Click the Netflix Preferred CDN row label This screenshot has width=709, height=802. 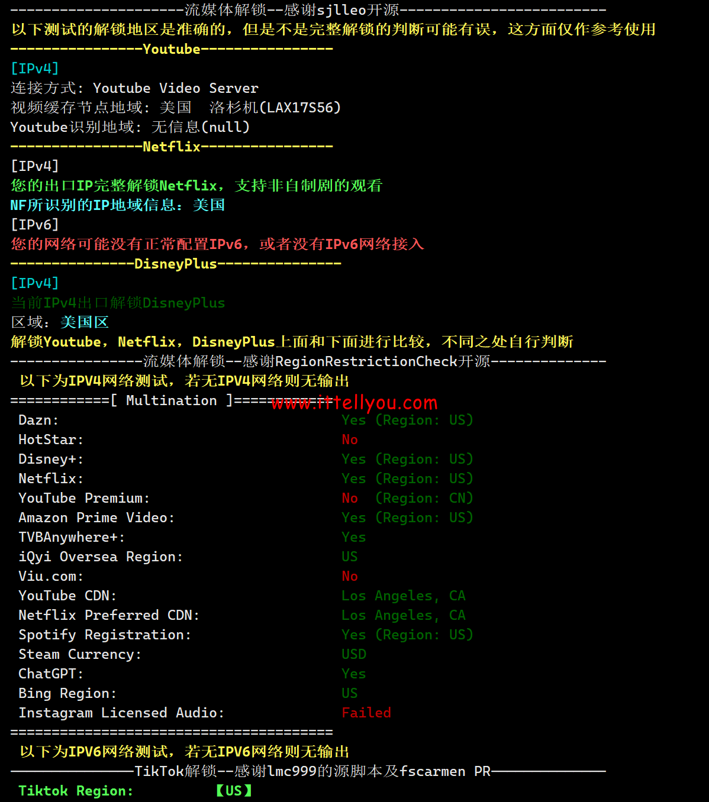(x=109, y=615)
